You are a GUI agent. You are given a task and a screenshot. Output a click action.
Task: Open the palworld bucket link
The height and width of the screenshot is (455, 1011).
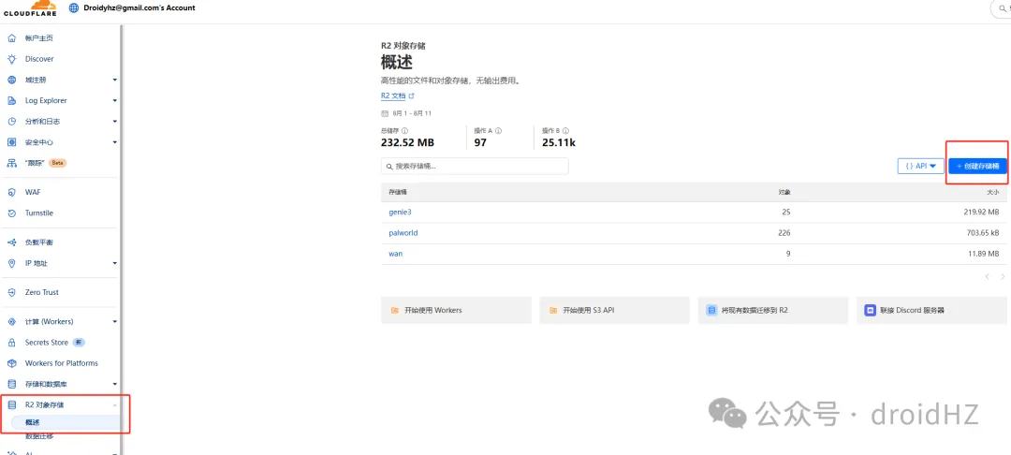402,233
